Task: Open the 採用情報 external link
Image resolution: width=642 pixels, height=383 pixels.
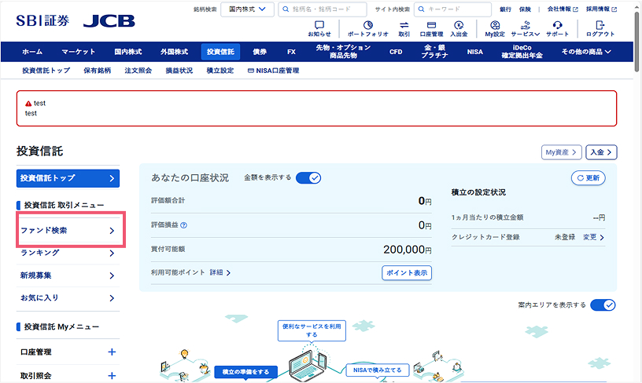Action: 601,9
